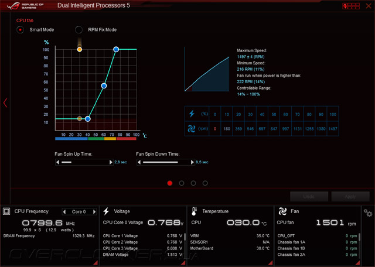Click the CPU chip icon beside CPU Frequency
Viewport: 375px width, 267px height.
point(6,211)
